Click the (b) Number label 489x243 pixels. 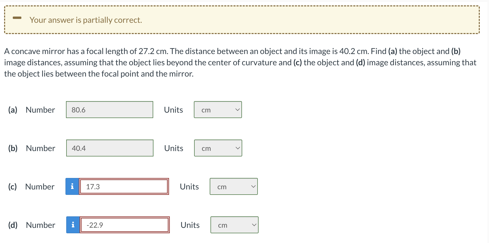(32, 148)
